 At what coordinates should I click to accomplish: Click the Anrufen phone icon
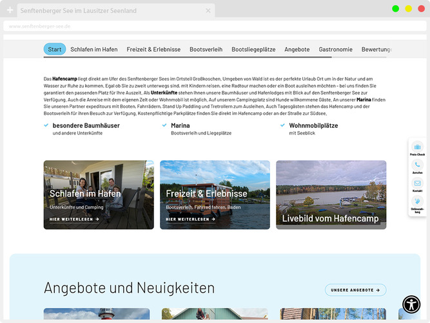416,165
